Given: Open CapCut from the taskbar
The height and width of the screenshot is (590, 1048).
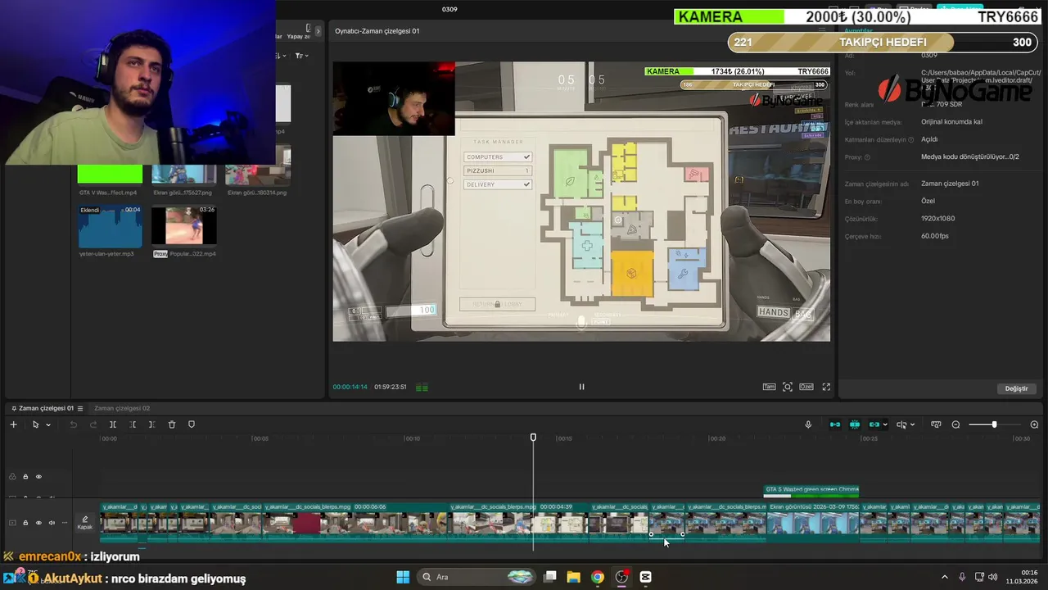Looking at the screenshot, I should click(x=645, y=577).
